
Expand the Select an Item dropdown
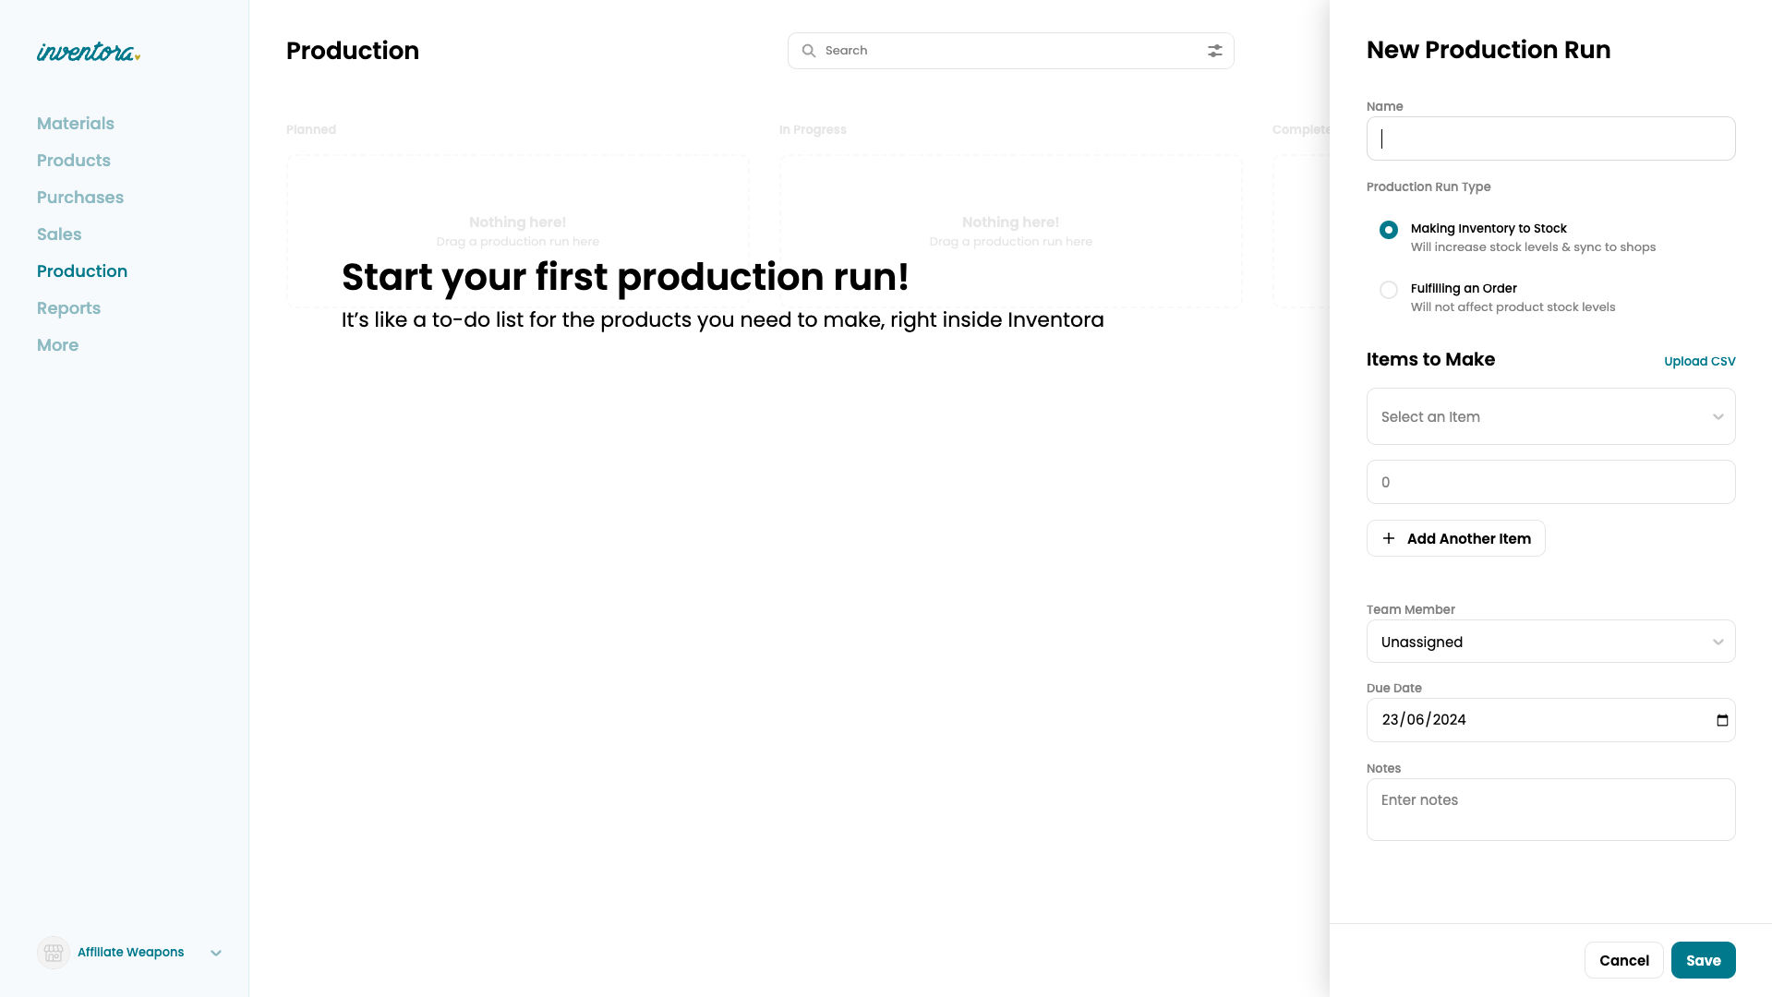coord(1550,416)
